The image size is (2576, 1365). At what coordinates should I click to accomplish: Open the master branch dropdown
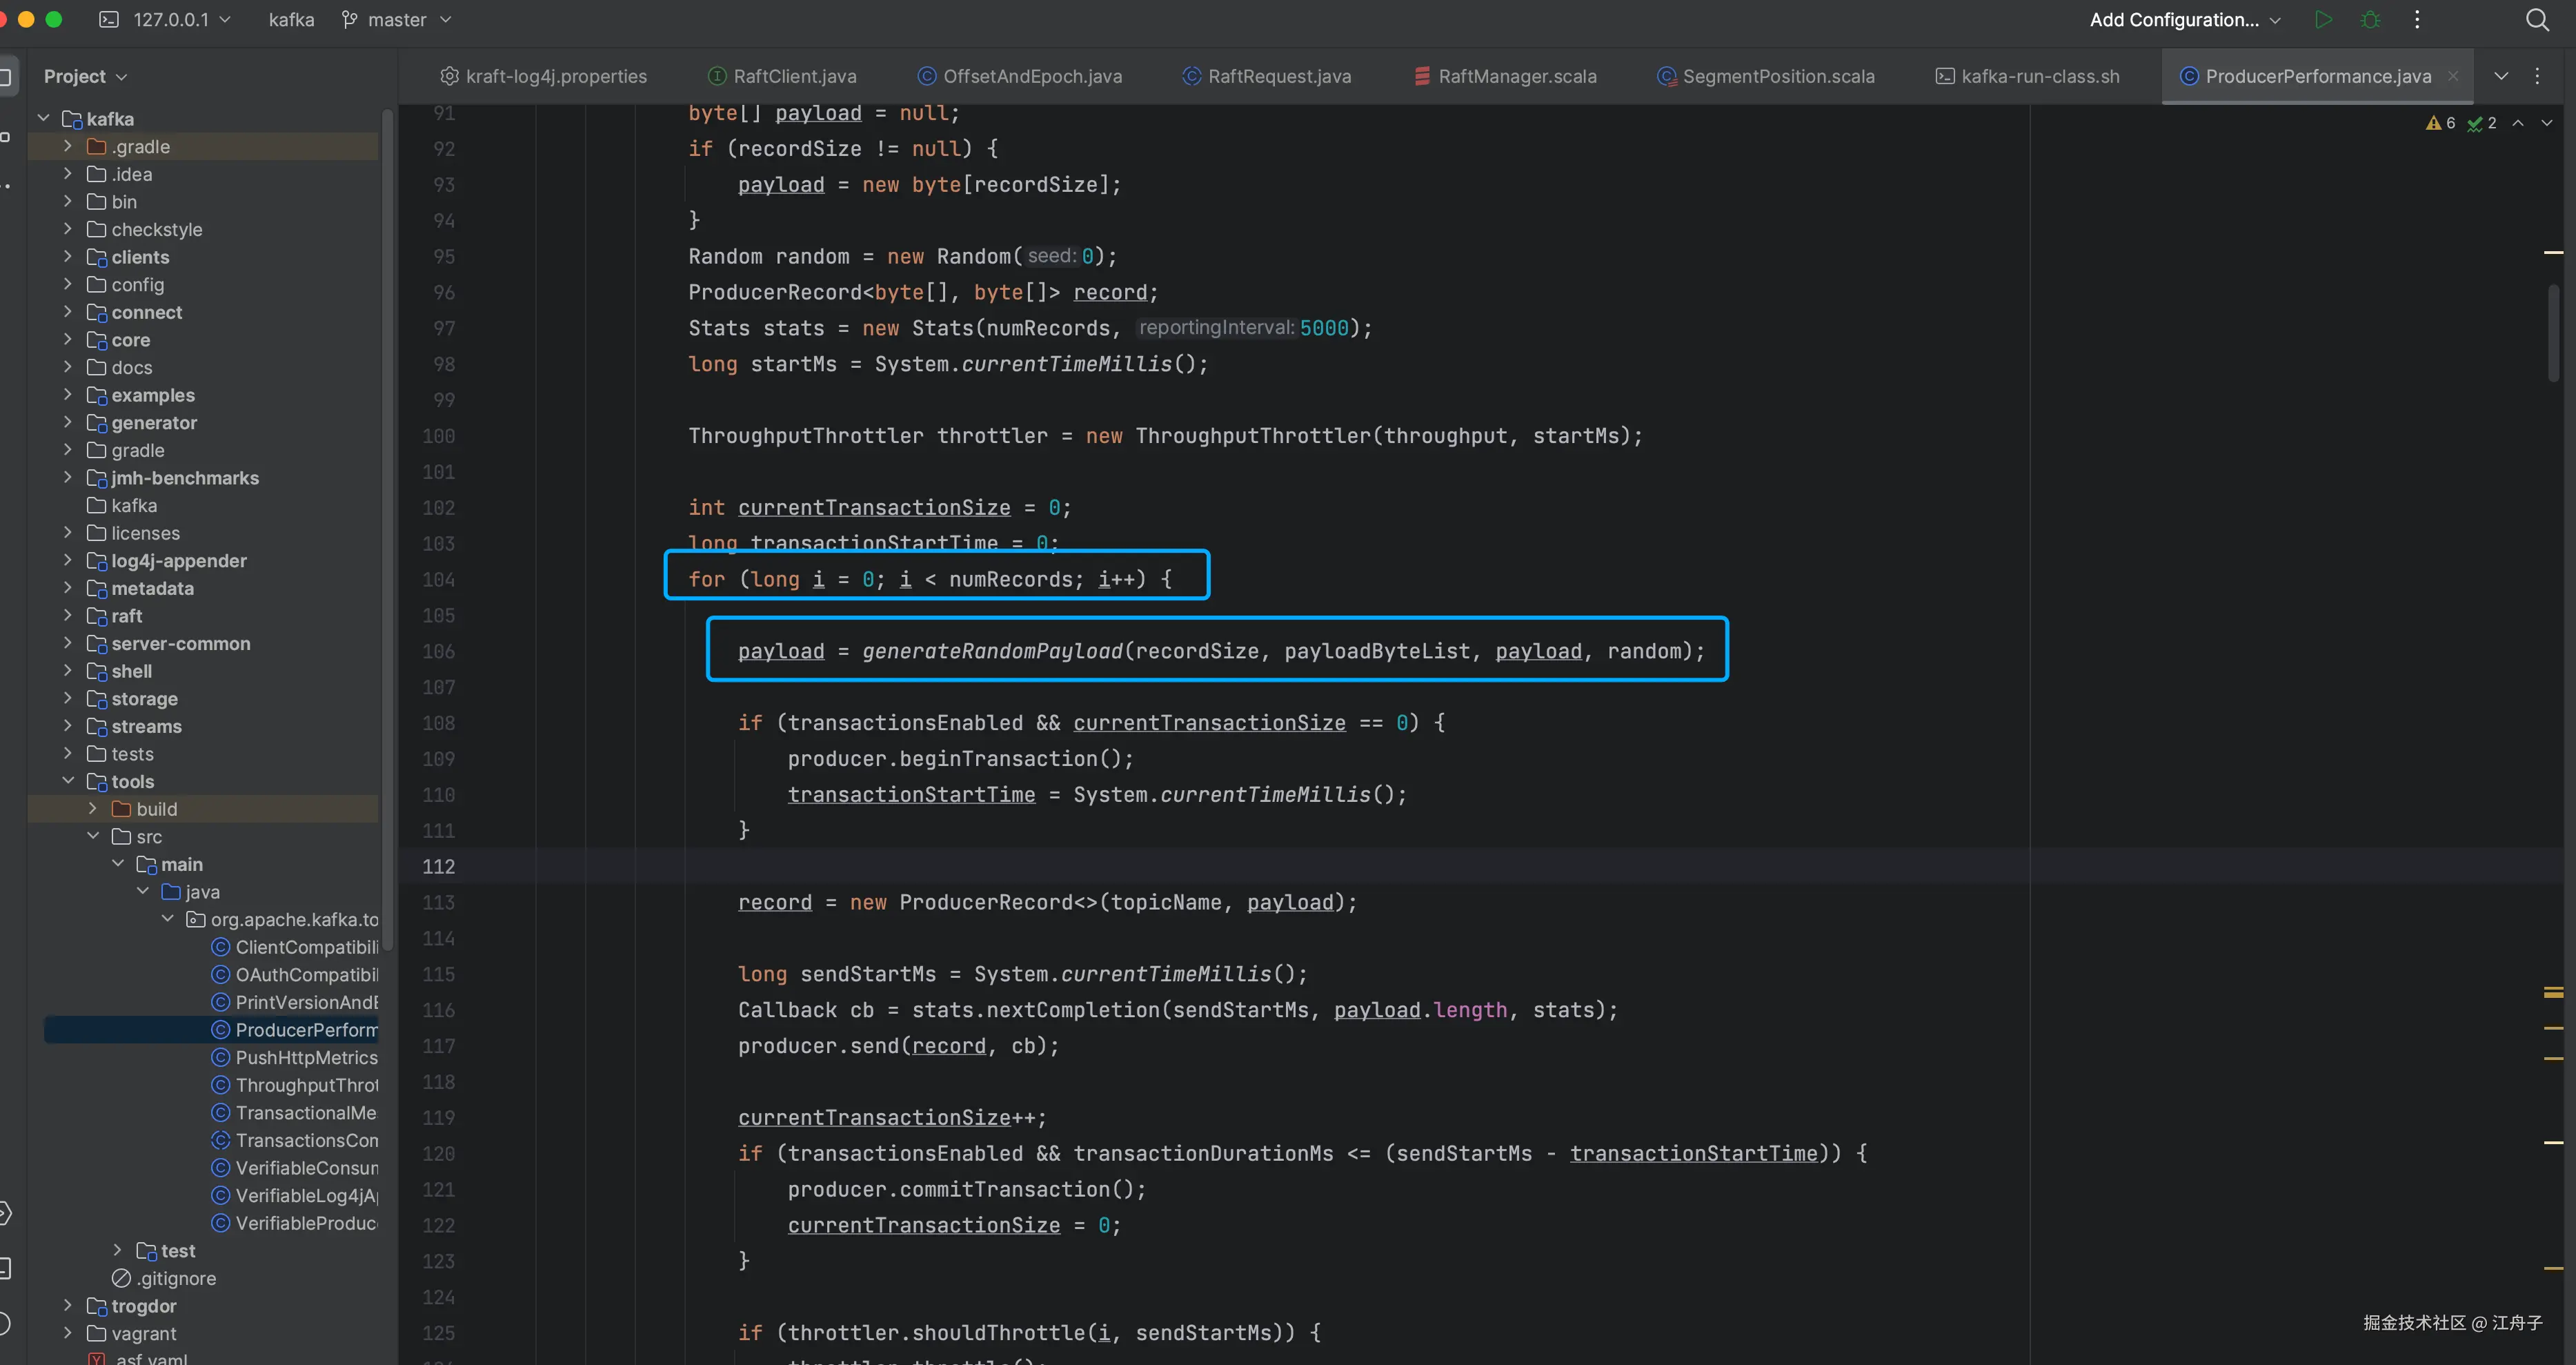(397, 19)
